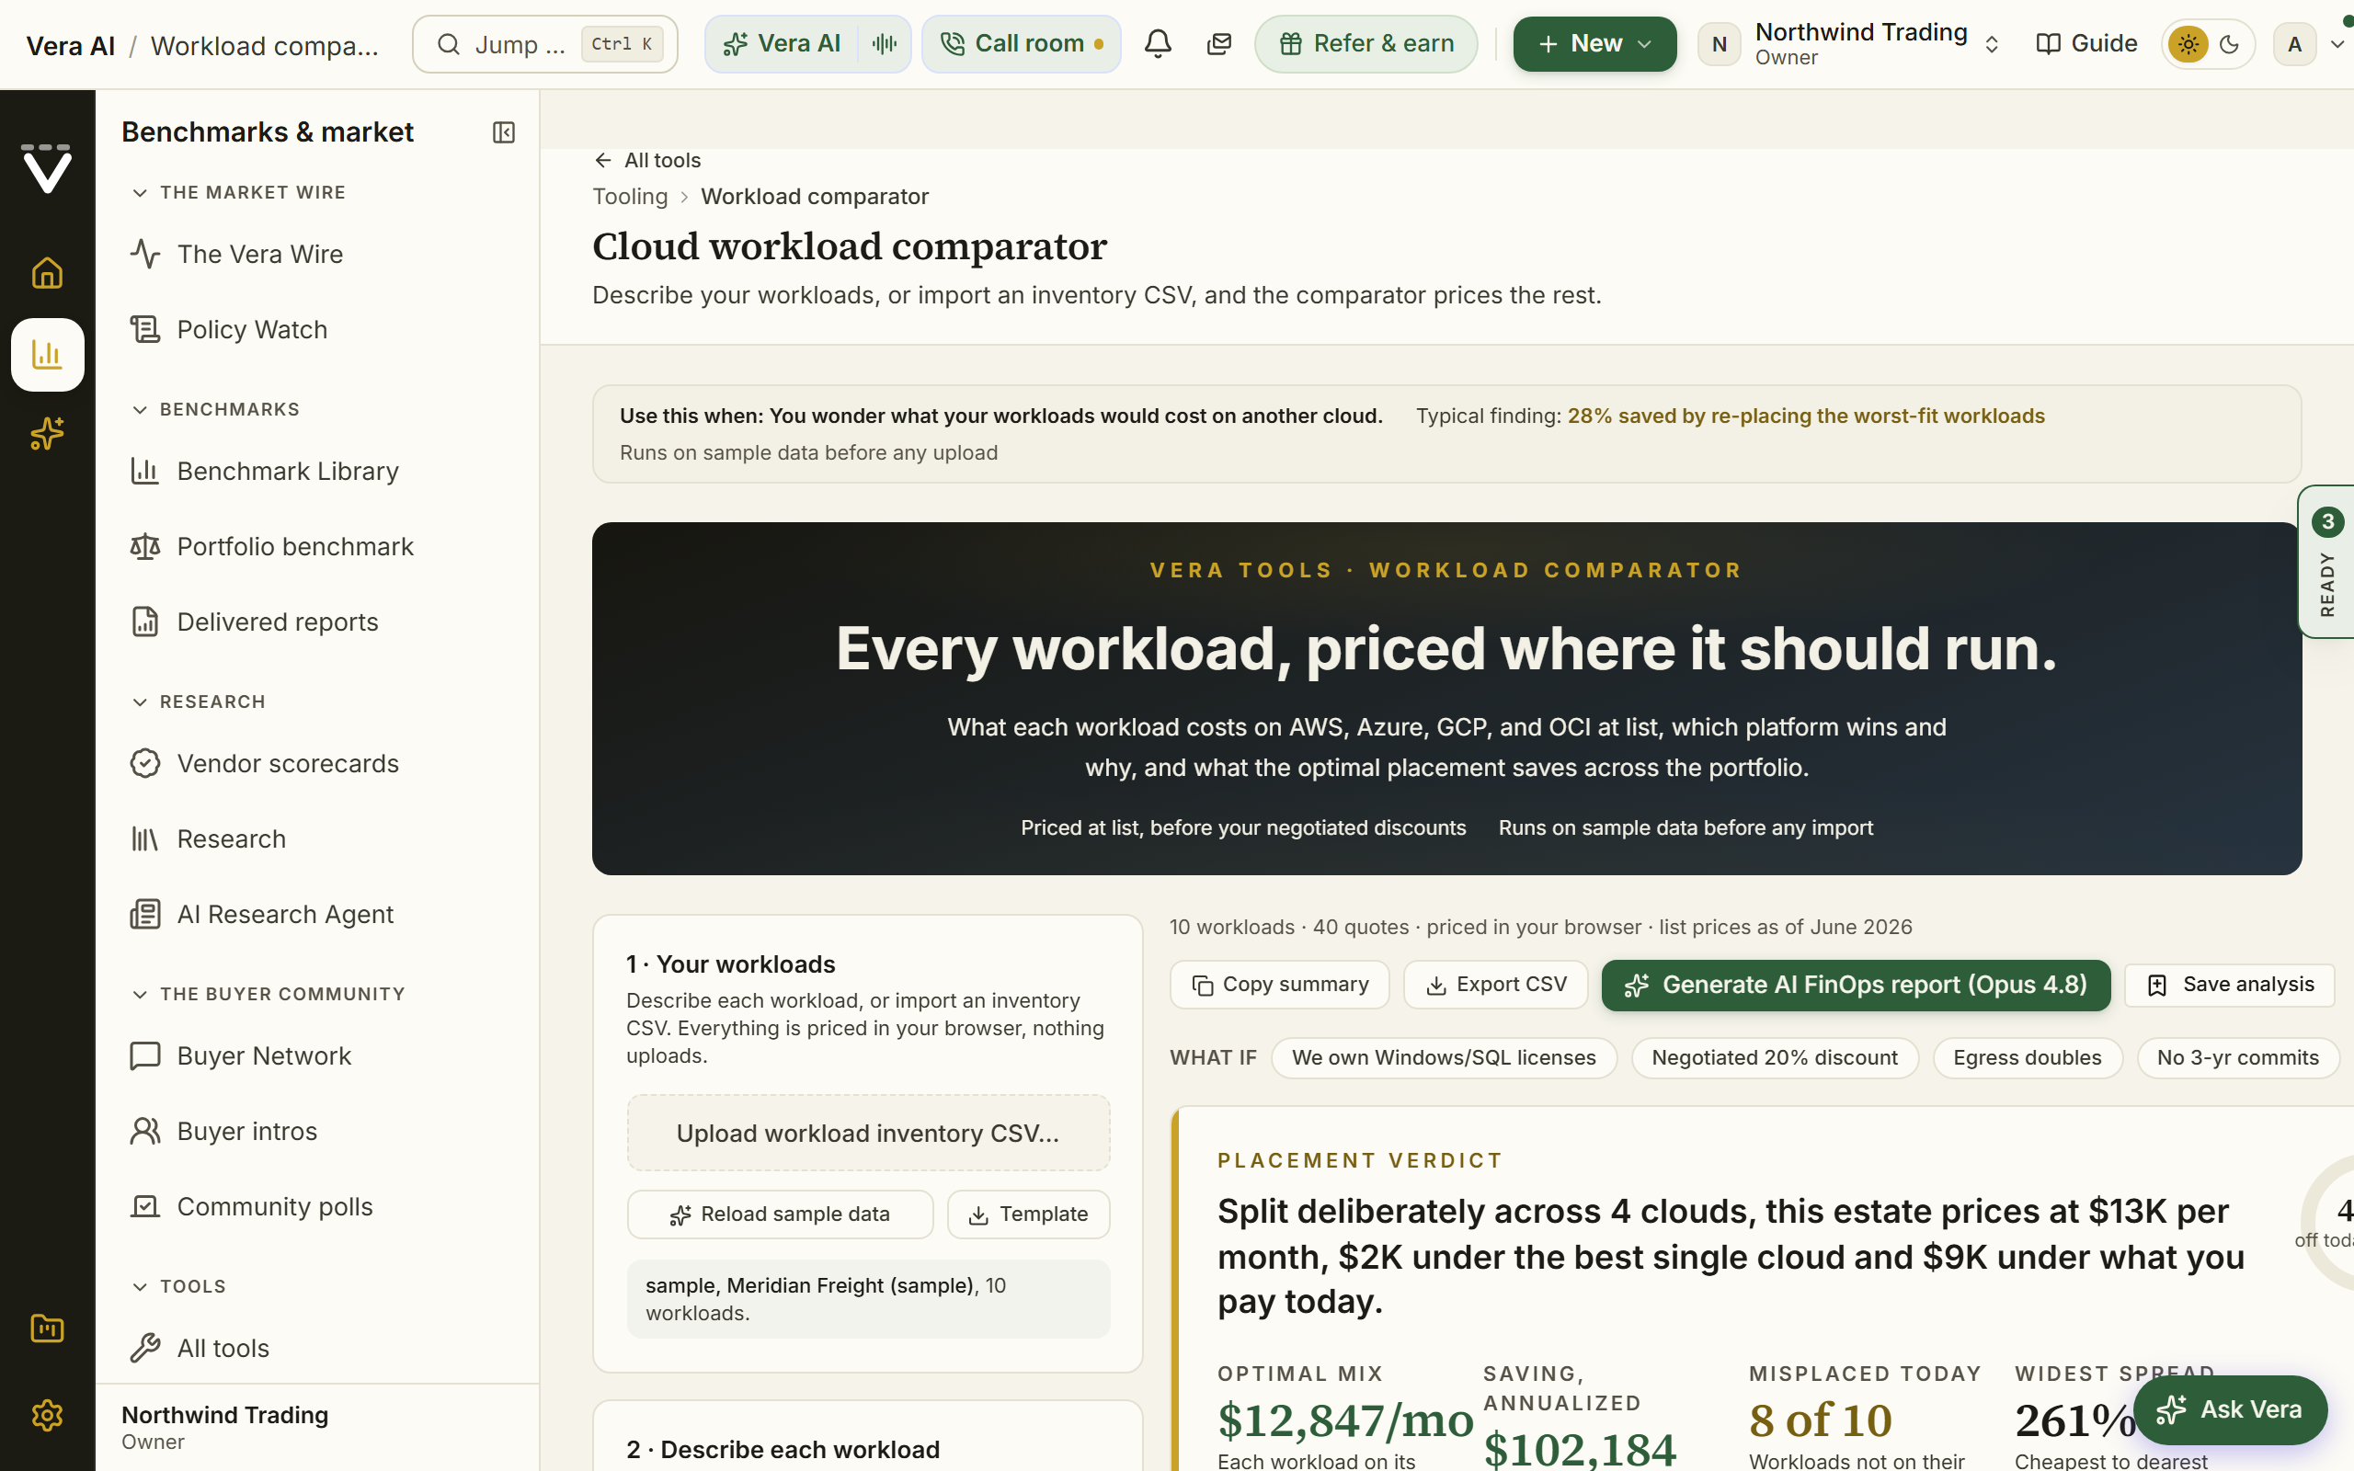Open the Home icon in the left rail
The width and height of the screenshot is (2354, 1471).
pyautogui.click(x=47, y=273)
